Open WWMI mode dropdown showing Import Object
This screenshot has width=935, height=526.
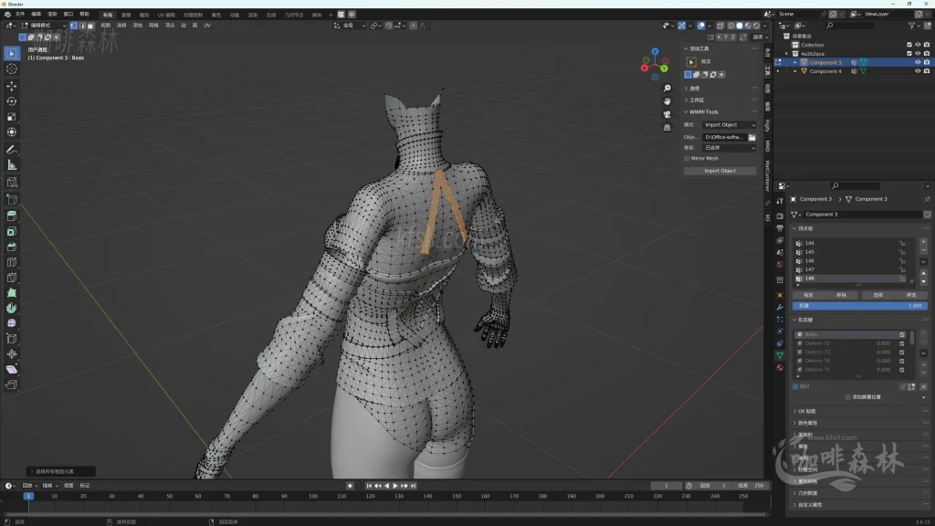pos(729,125)
